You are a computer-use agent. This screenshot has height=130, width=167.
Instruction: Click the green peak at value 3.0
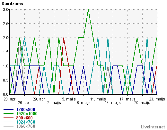coord(88,10)
